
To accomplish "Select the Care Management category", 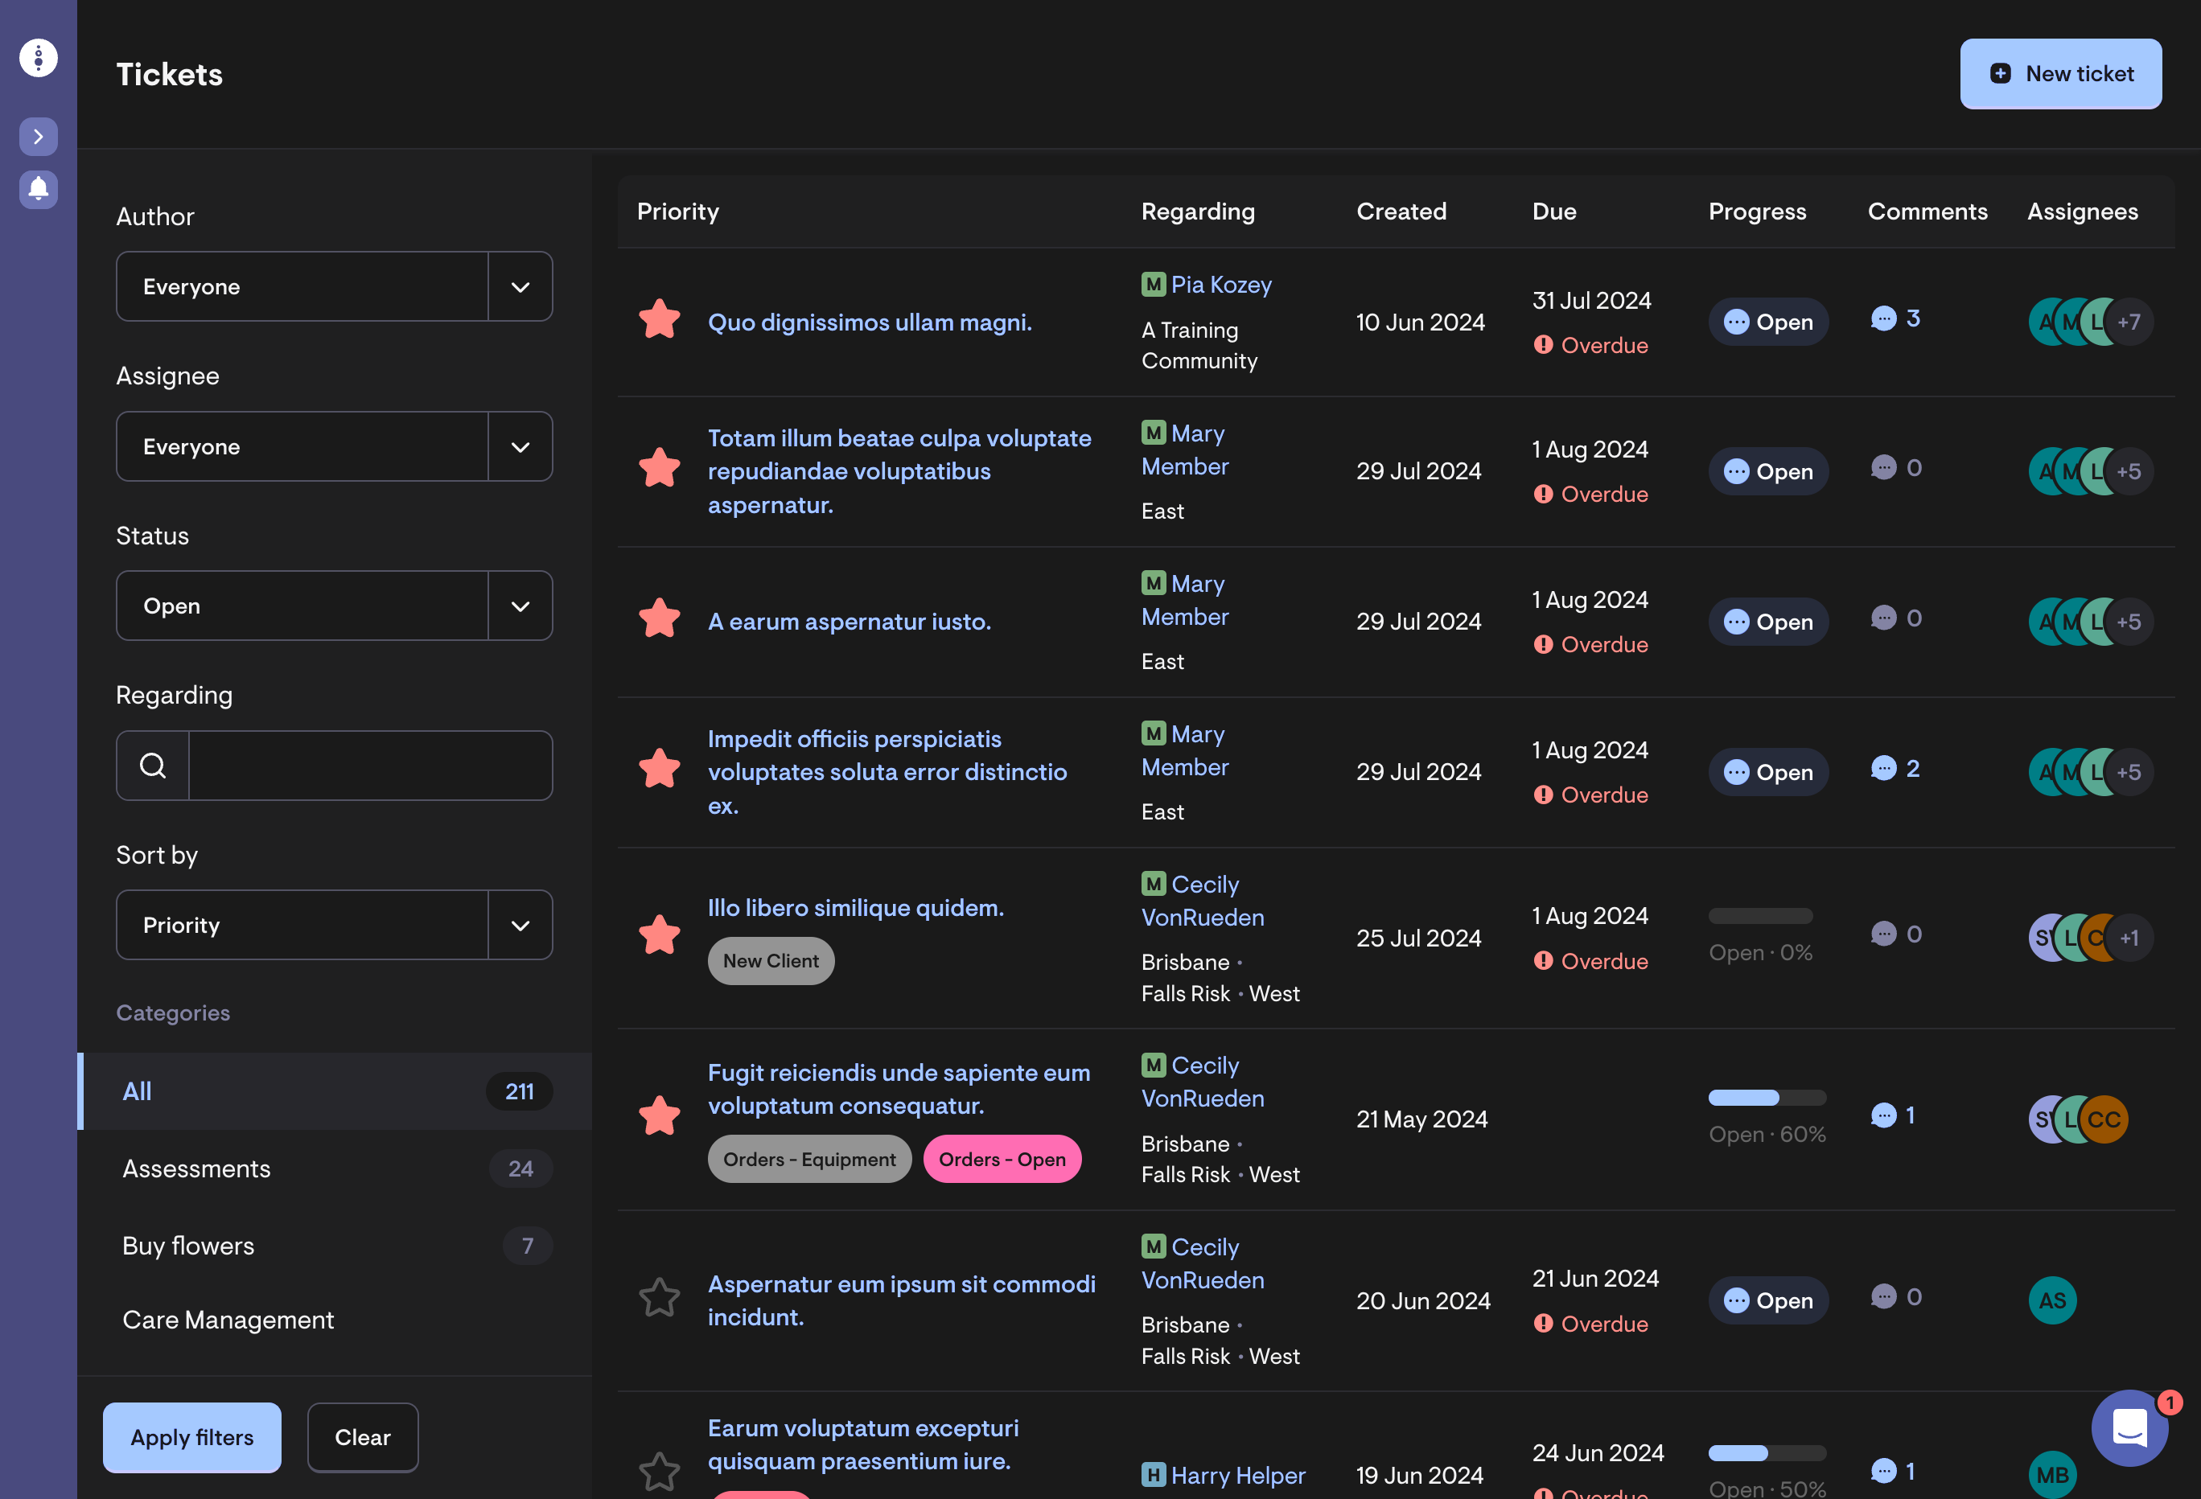I will pyautogui.click(x=335, y=1320).
